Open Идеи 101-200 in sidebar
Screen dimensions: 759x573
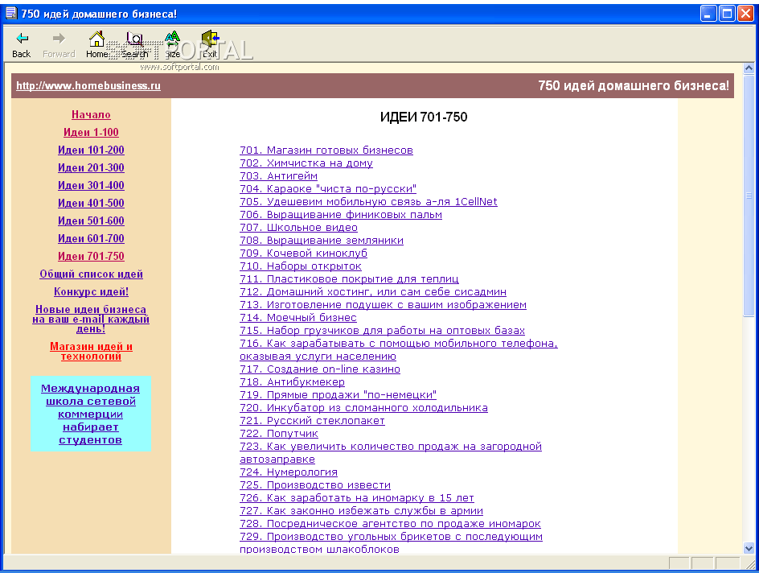point(91,150)
